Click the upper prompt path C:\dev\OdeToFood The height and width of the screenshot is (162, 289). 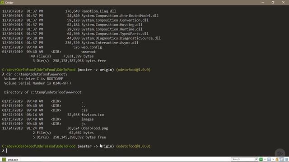pos(39,70)
